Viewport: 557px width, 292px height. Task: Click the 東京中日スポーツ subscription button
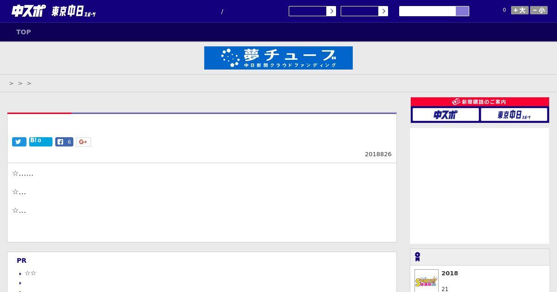click(514, 114)
